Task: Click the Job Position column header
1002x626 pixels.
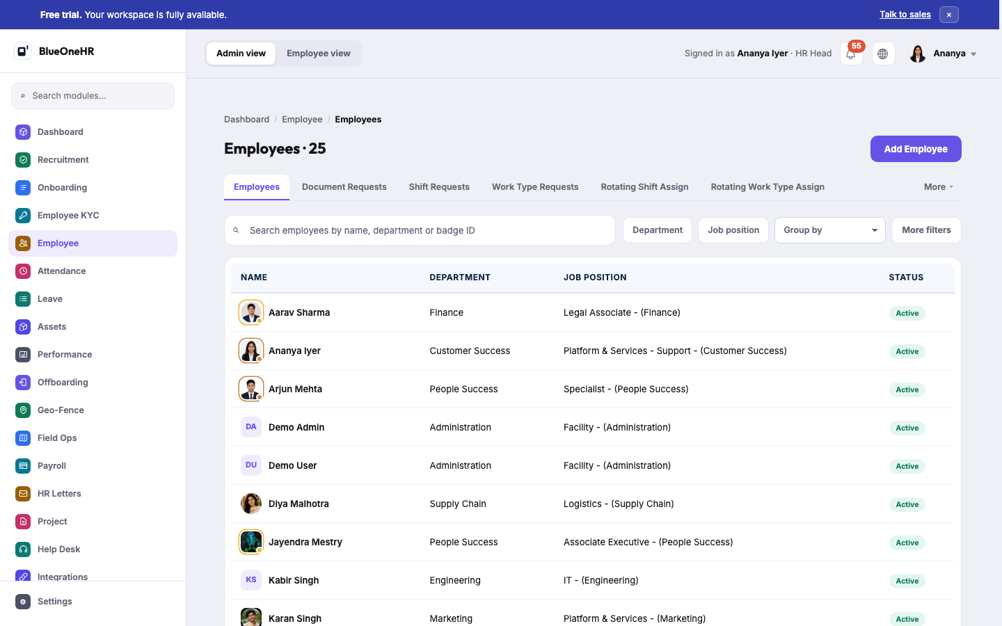Action: point(595,278)
